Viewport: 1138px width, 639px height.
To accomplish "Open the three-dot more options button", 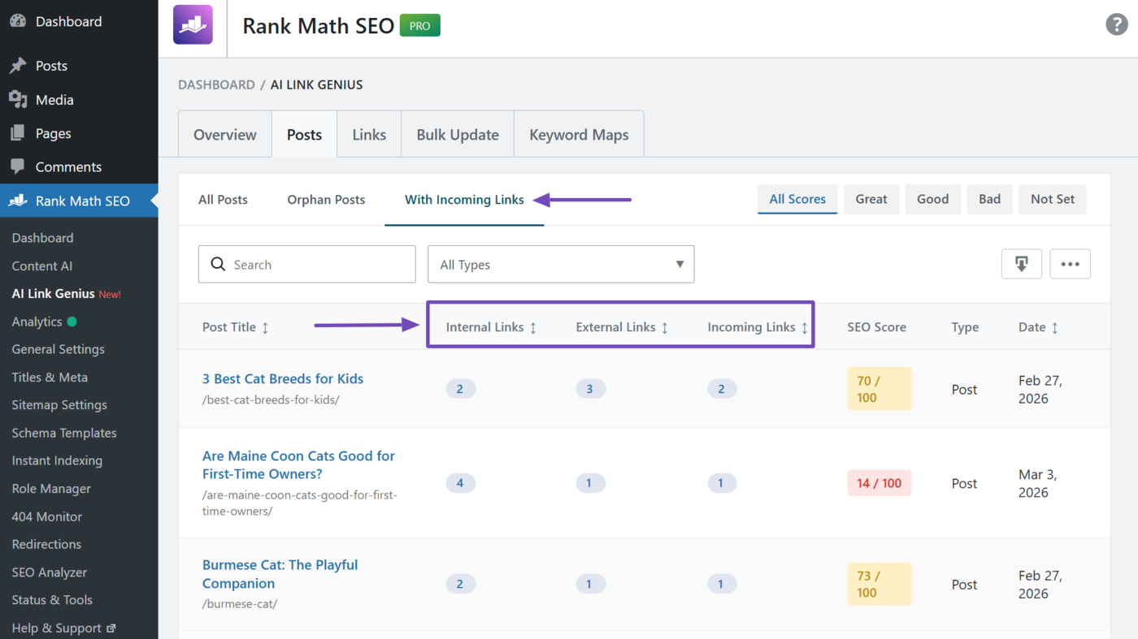I will click(1070, 264).
